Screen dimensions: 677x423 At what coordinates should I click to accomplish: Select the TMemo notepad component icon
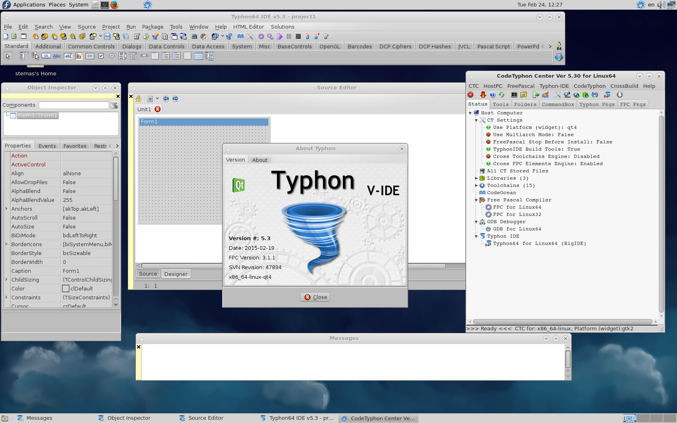(x=79, y=56)
